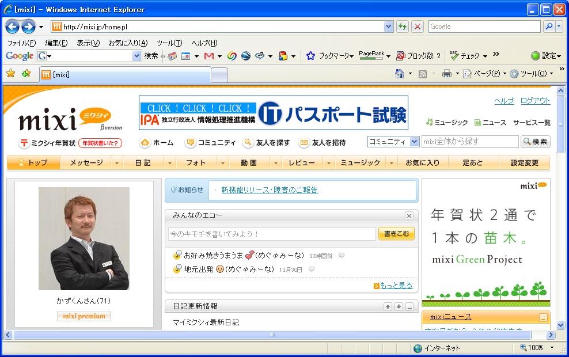The image size is (569, 357).
Task: Refresh the page with the green arrows button
Action: pyautogui.click(x=403, y=26)
